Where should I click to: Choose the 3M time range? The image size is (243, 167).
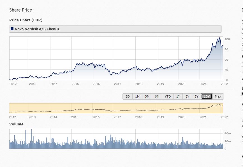[147, 96]
